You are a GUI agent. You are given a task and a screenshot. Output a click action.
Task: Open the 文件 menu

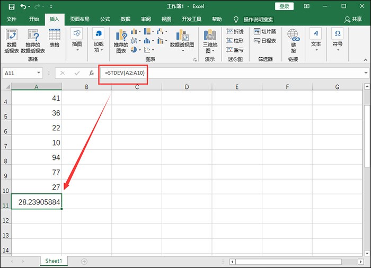pos(12,19)
